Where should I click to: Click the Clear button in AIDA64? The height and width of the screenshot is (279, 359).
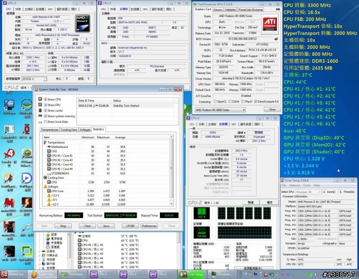pyautogui.click(x=88, y=226)
